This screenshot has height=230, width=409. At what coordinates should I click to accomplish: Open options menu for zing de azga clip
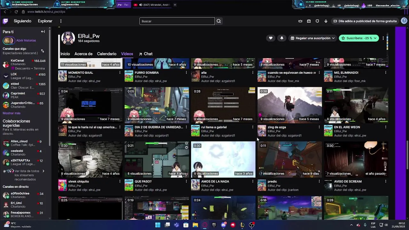pos(319,127)
